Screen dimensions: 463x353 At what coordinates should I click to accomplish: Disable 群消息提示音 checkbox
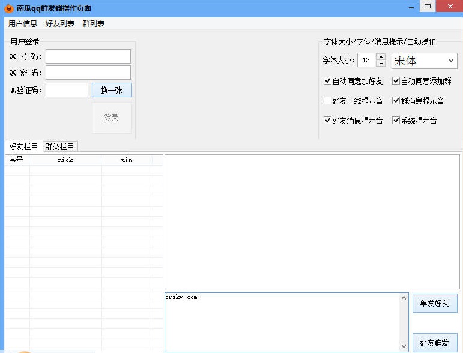point(396,101)
